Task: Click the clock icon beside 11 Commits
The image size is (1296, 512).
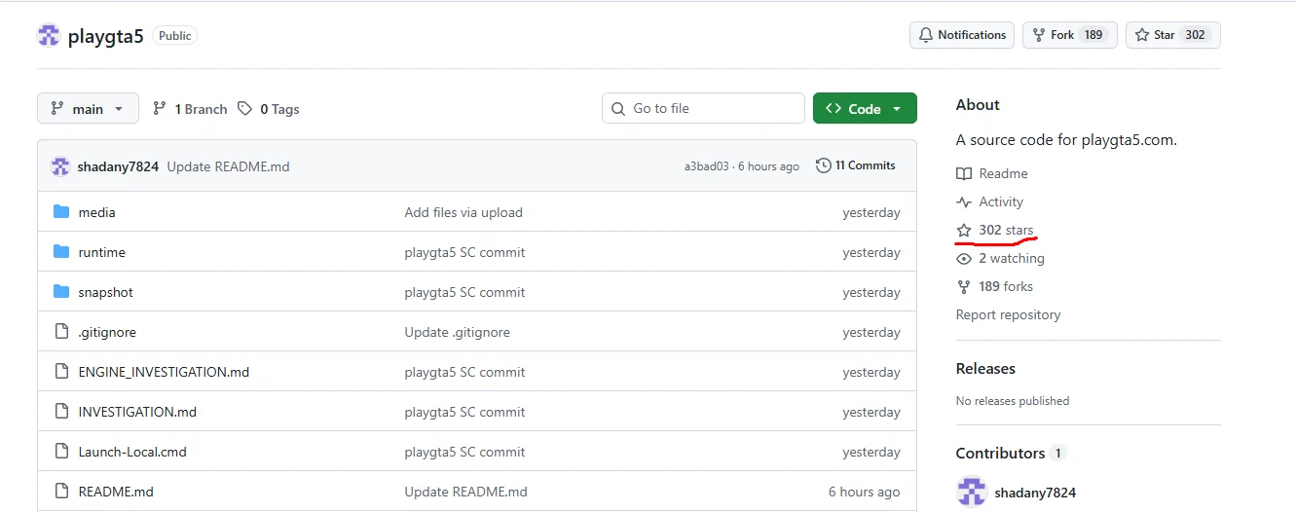Action: coord(824,165)
